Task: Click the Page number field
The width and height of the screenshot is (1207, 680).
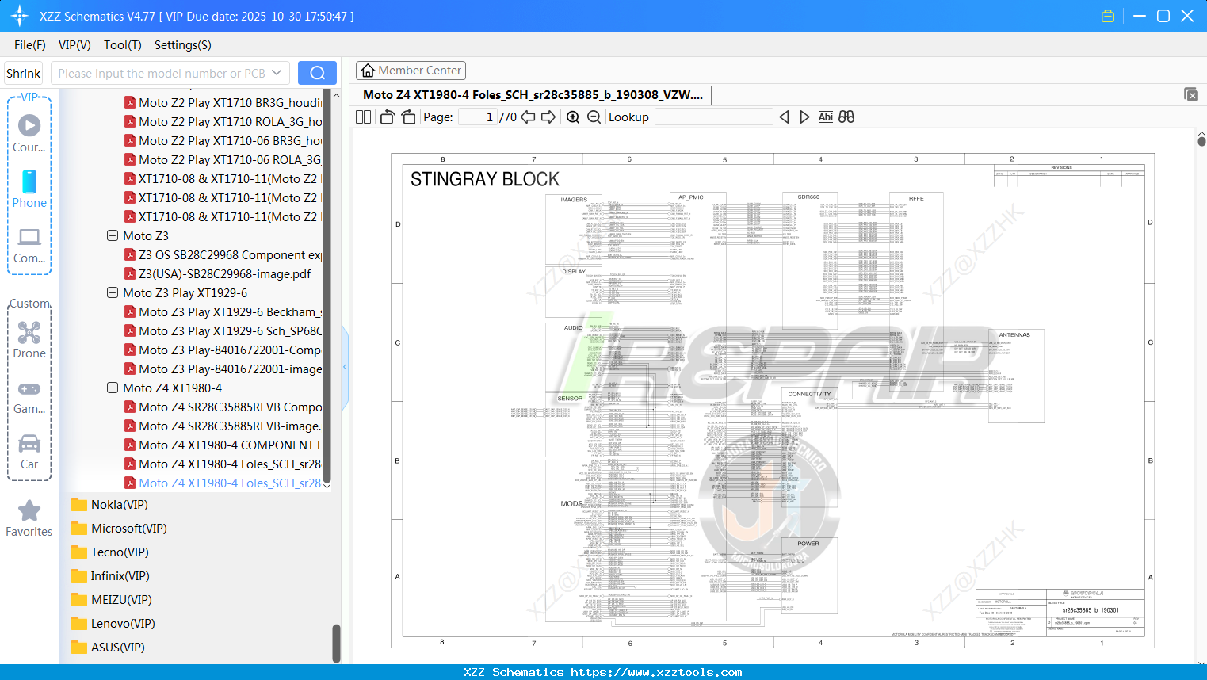Action: click(477, 117)
